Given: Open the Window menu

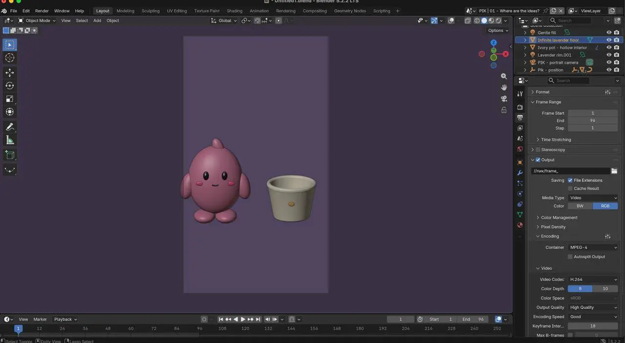Looking at the screenshot, I should coord(62,11).
